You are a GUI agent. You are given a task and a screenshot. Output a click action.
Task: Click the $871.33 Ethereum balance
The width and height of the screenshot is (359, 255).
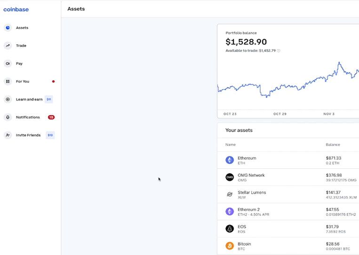pos(334,158)
